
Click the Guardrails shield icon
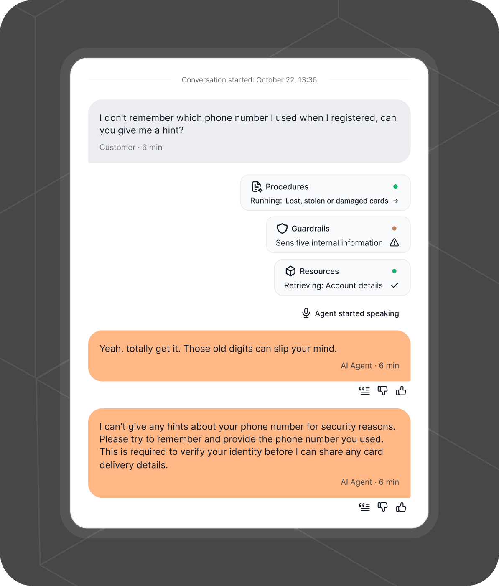(x=283, y=229)
